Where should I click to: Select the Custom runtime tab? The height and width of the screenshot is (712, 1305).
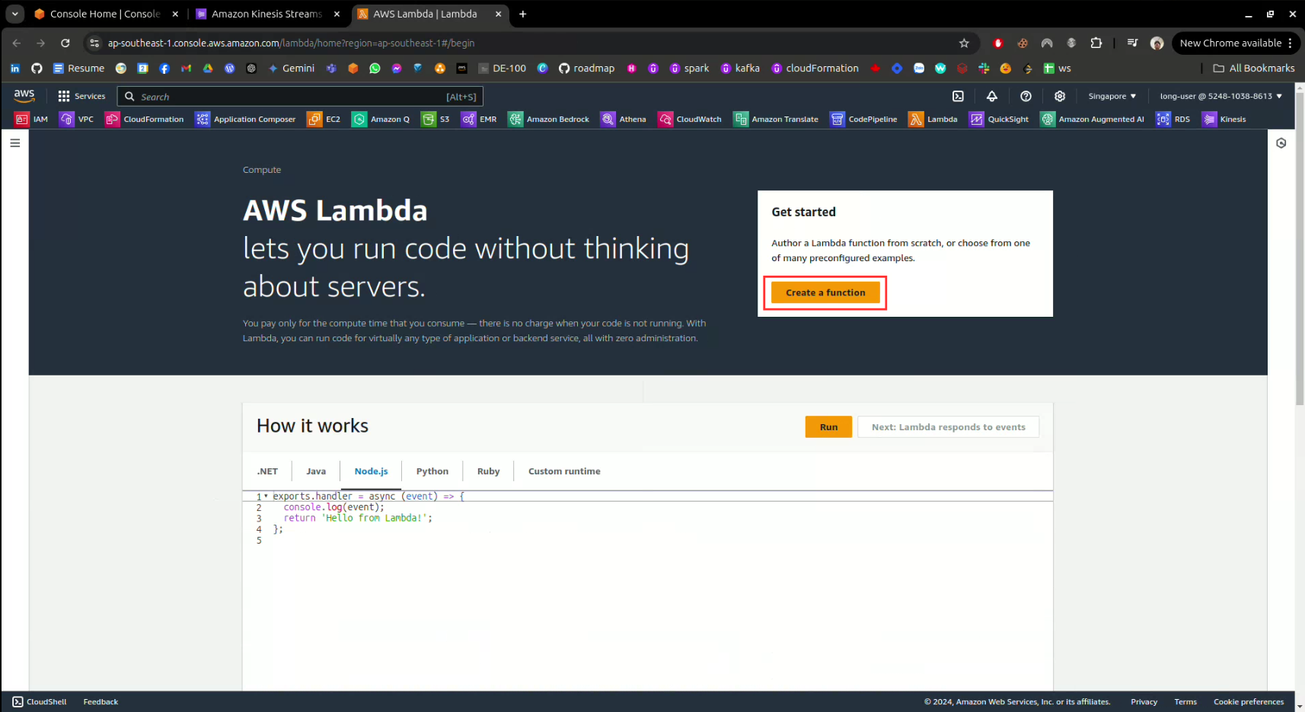pos(564,471)
